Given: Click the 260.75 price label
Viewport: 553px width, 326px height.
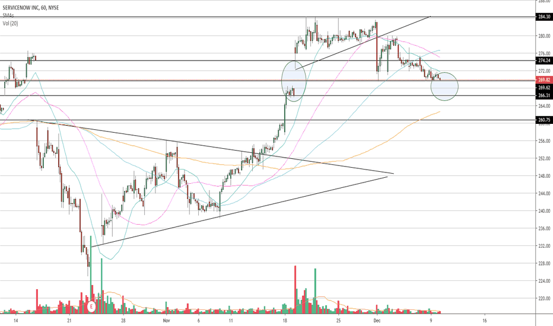Looking at the screenshot, I should [544, 120].
